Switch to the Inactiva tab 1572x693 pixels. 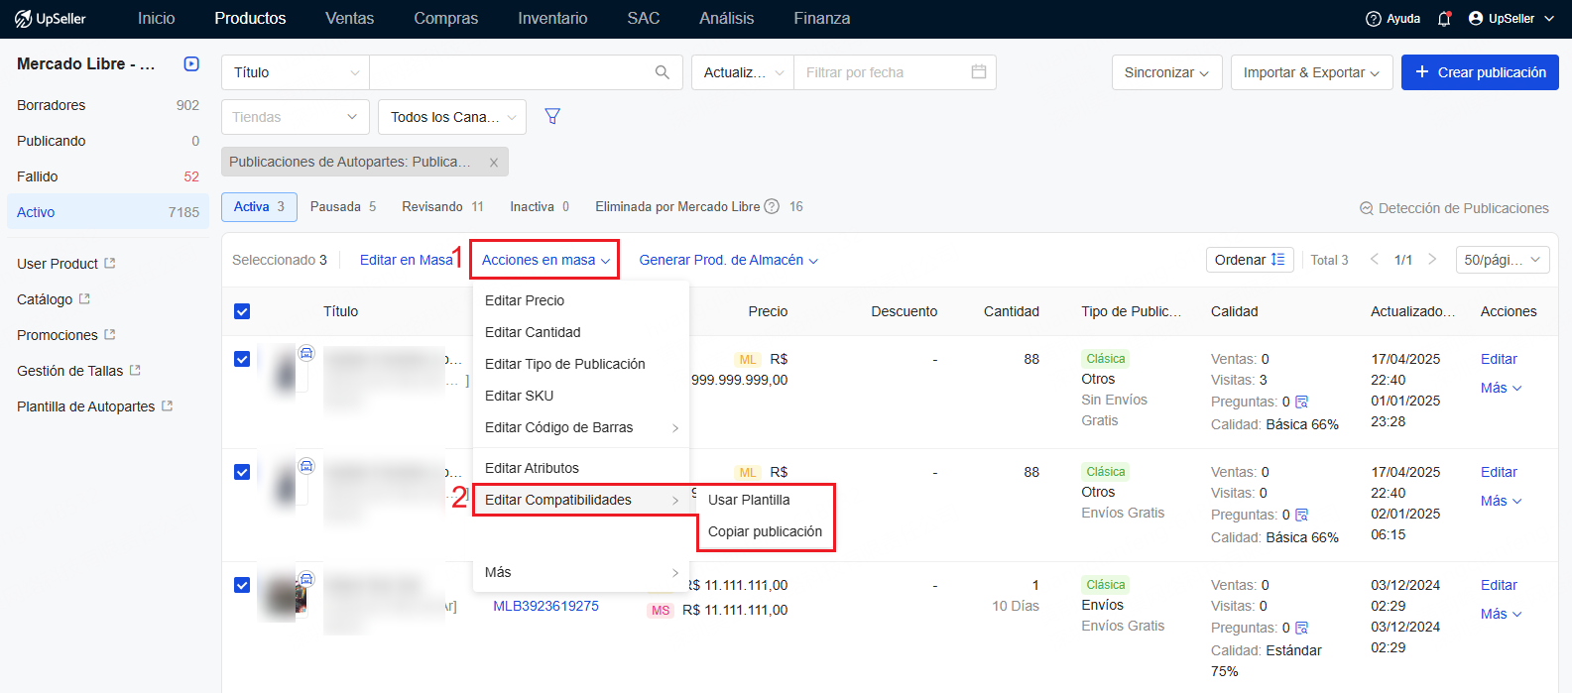(x=540, y=206)
